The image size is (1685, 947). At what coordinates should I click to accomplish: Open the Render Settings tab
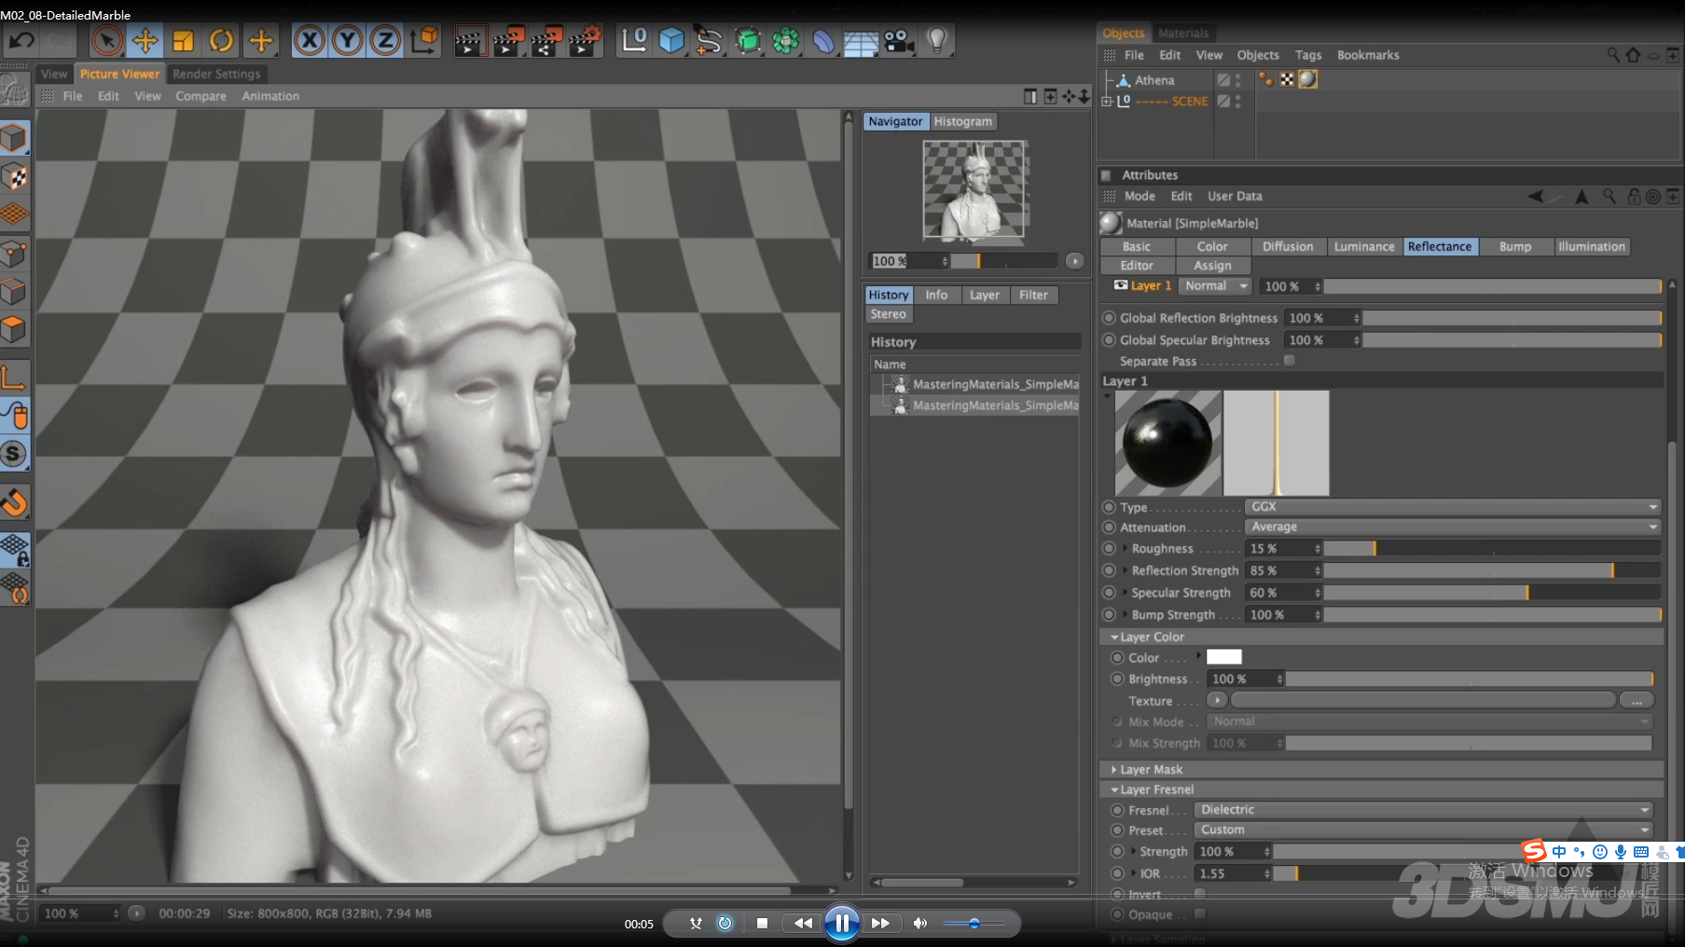(x=216, y=74)
